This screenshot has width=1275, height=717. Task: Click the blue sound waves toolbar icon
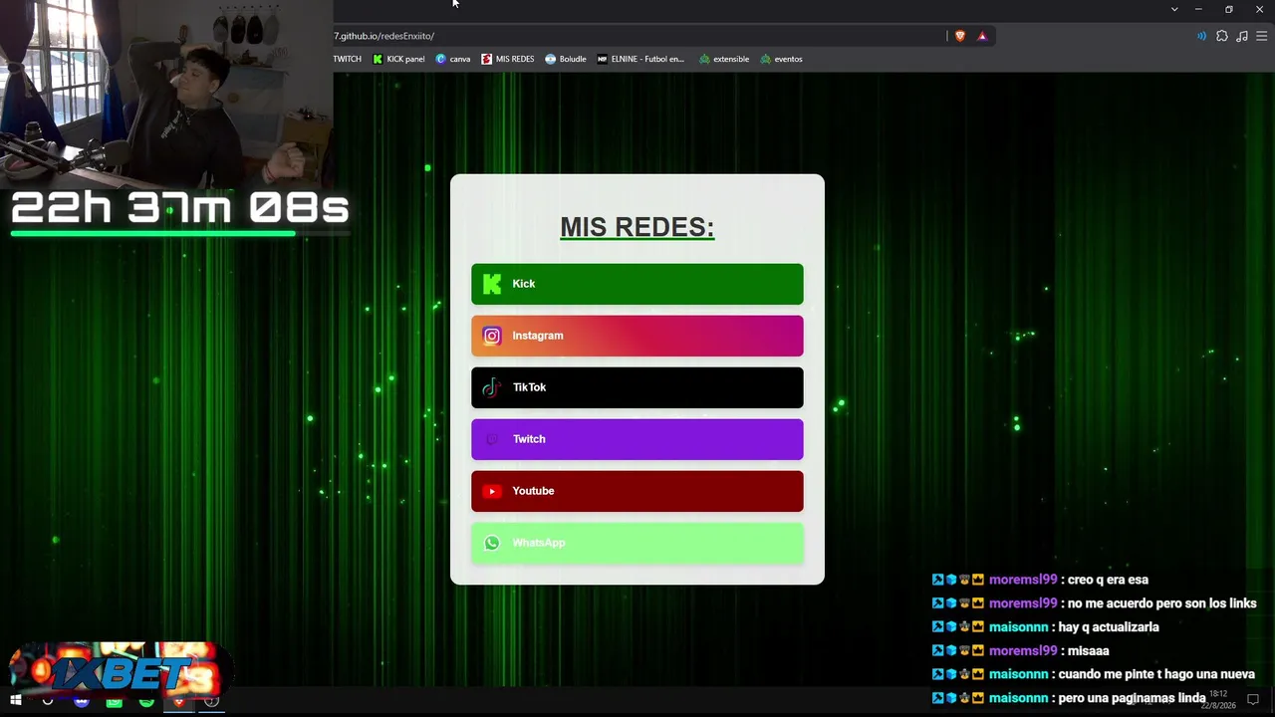coord(1201,36)
